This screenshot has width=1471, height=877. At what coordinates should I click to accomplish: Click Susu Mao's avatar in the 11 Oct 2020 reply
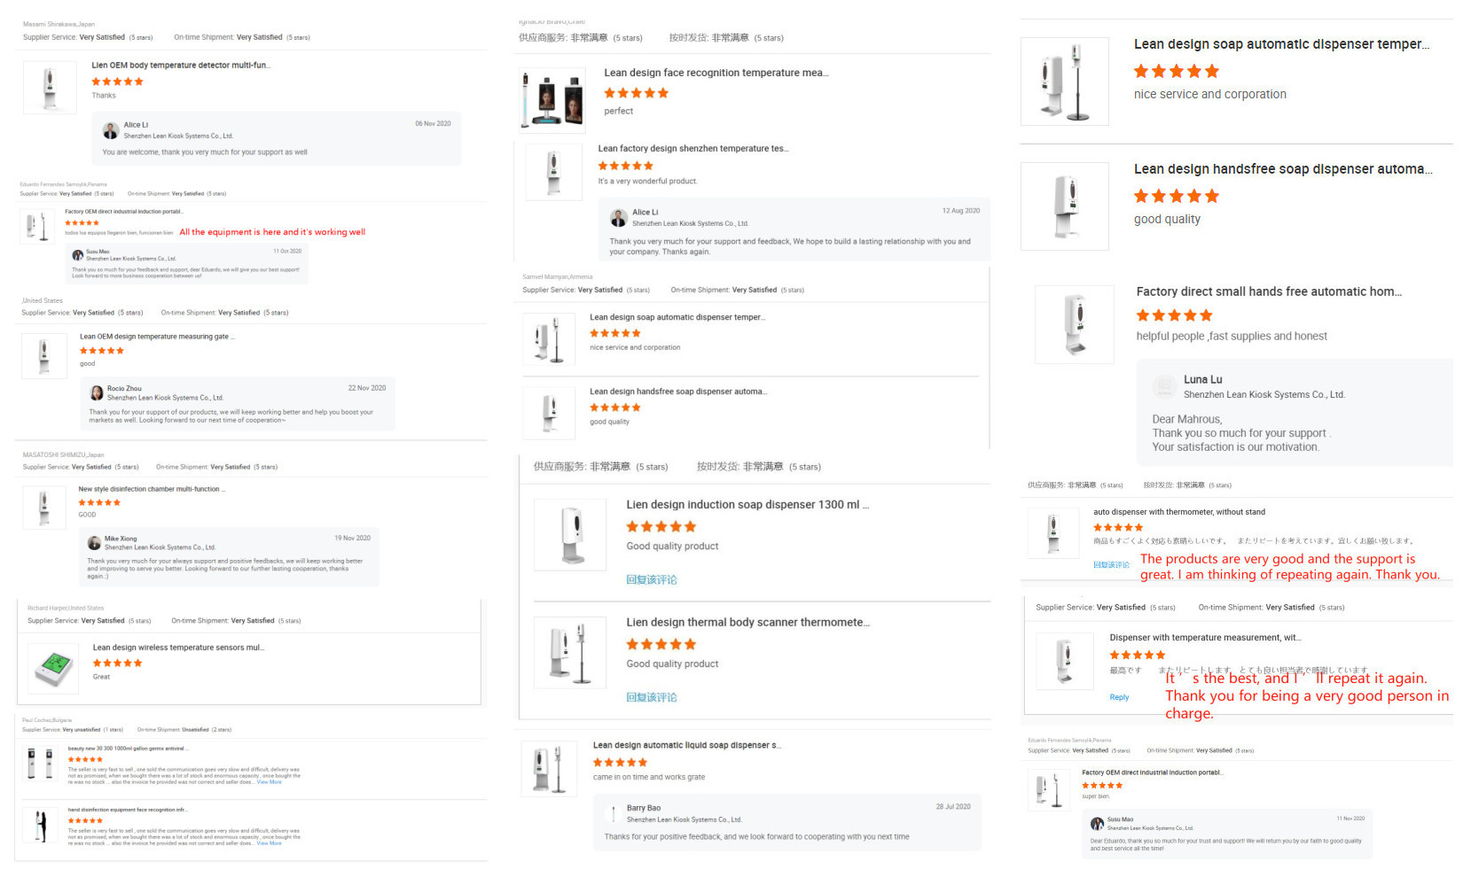[x=78, y=255]
